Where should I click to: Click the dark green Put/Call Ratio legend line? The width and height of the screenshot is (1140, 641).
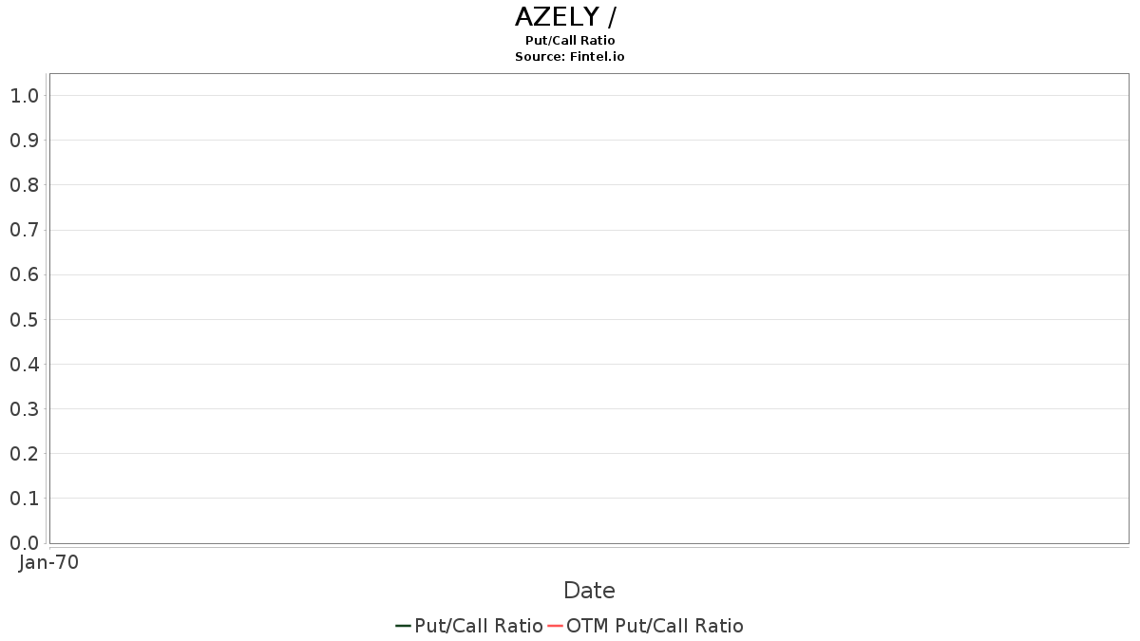pos(403,626)
